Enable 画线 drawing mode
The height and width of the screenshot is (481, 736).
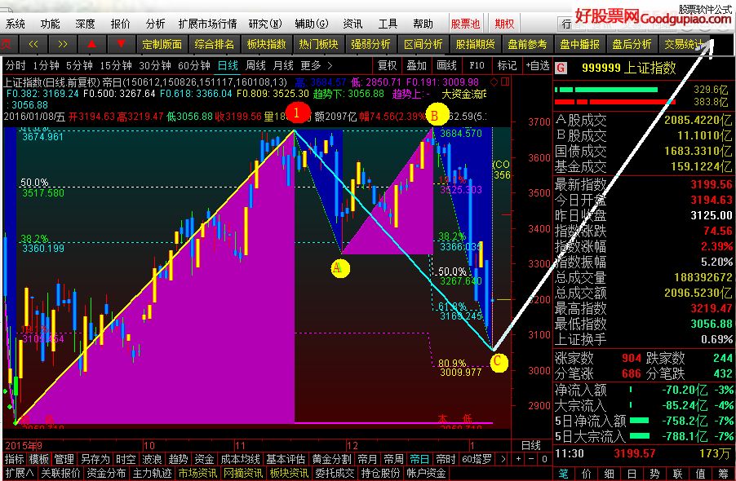(x=446, y=66)
